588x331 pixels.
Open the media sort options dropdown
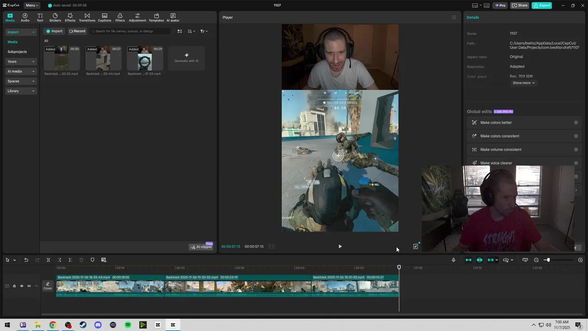click(x=191, y=31)
